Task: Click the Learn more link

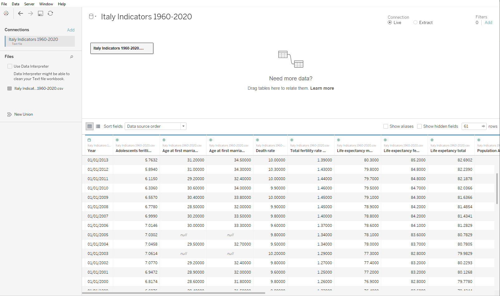Action: [322, 88]
